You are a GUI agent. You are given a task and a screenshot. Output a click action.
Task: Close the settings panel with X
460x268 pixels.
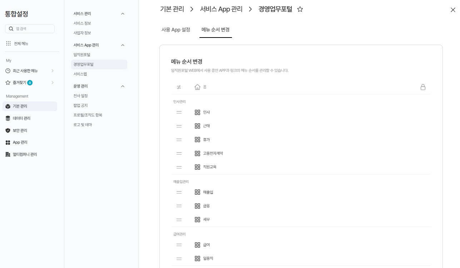click(x=453, y=10)
